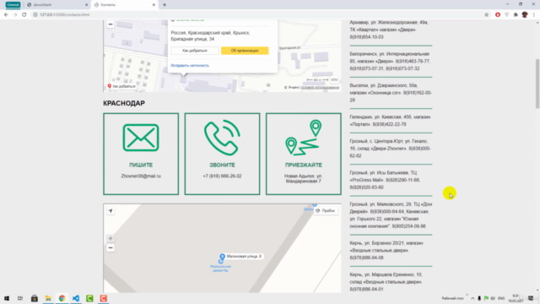The width and height of the screenshot is (540, 304).
Task: Open the taskbar clock and date
Action: click(x=516, y=298)
